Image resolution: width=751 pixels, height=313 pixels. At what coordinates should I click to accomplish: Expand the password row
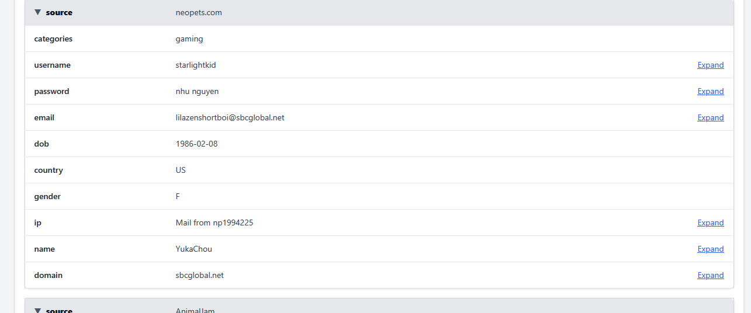(x=710, y=91)
